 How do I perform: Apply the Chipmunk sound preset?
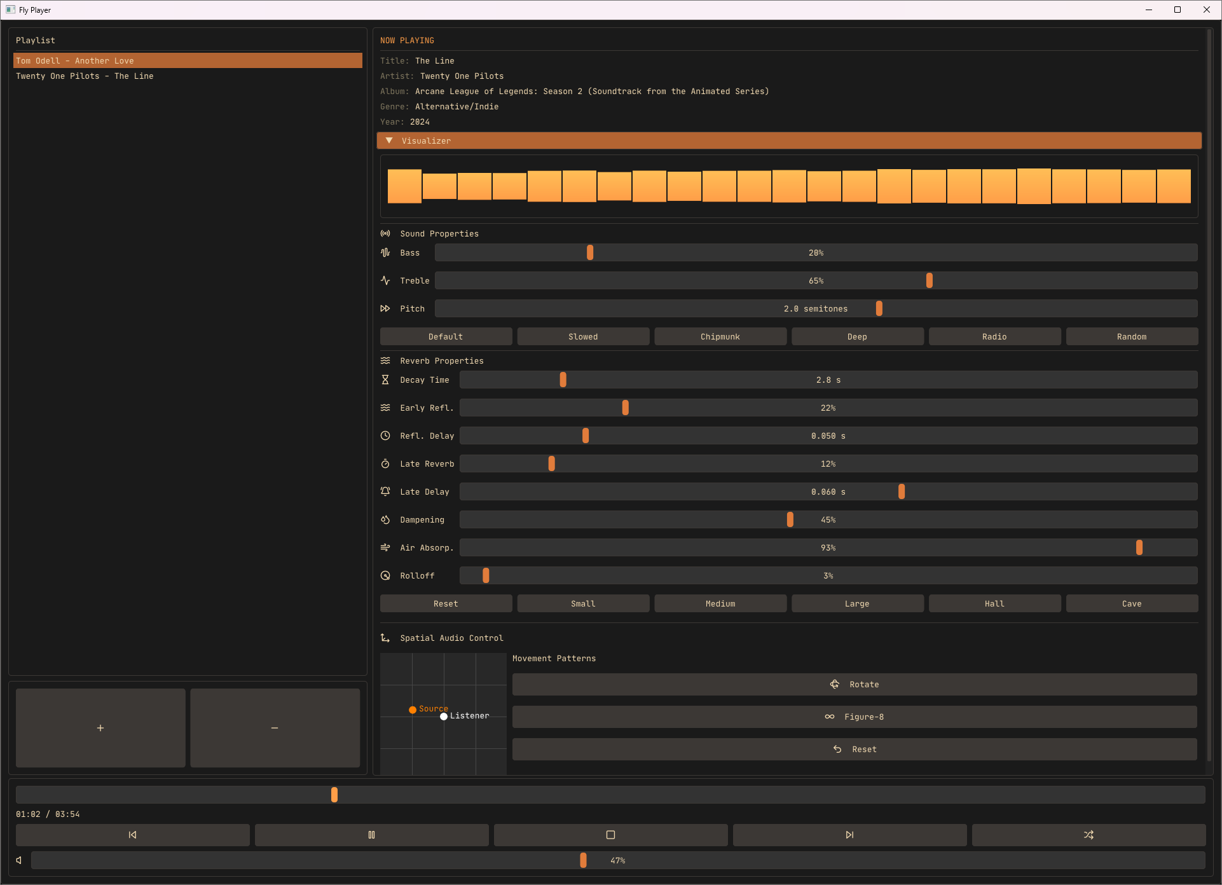tap(720, 336)
